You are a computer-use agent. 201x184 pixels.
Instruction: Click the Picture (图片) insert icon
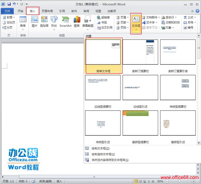(x=34, y=21)
